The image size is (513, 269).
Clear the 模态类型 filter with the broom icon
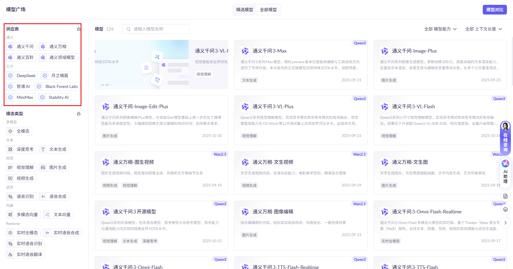(79, 114)
